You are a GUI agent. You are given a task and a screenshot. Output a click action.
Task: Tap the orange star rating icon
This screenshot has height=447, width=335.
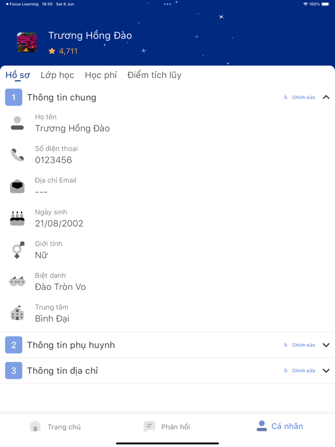[x=52, y=51]
